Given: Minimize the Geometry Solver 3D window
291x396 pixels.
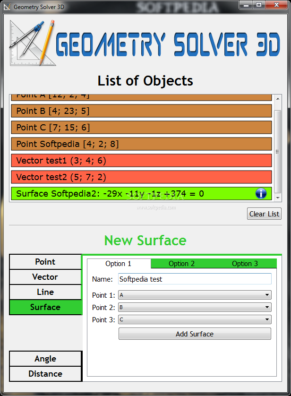Looking at the screenshot, I should pyautogui.click(x=246, y=5).
